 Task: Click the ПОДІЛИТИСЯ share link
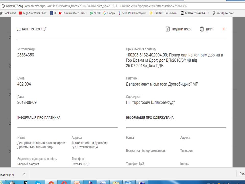click(x=181, y=29)
